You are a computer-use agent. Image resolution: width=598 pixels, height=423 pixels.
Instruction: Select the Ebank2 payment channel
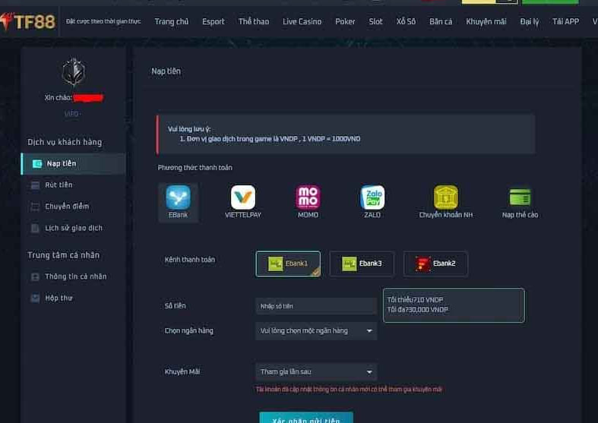[x=435, y=264]
